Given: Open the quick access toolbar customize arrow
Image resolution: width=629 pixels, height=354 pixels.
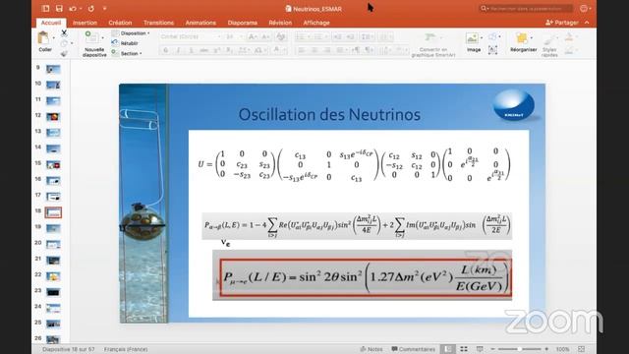Looking at the screenshot, I should 105,9.
